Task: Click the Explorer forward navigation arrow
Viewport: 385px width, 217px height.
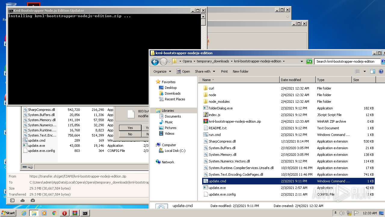Action: [163, 61]
